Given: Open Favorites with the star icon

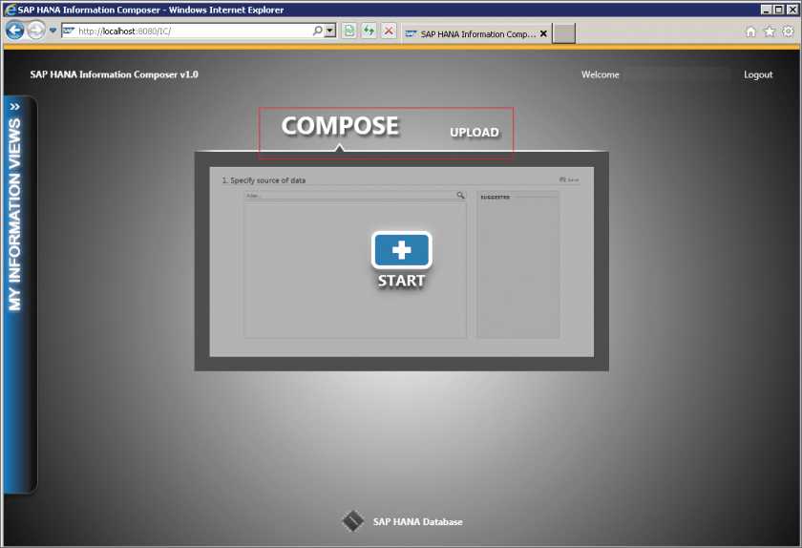Looking at the screenshot, I should tap(770, 32).
